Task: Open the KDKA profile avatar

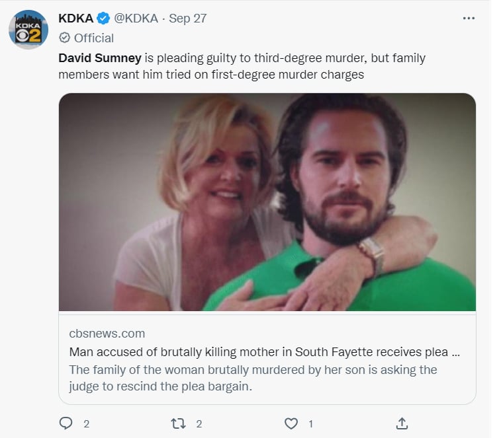Action: (x=28, y=30)
